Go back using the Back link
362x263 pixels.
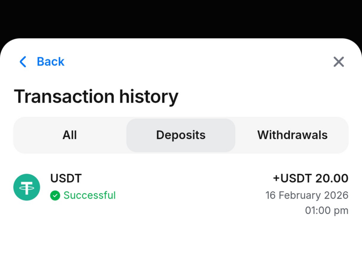(x=42, y=62)
